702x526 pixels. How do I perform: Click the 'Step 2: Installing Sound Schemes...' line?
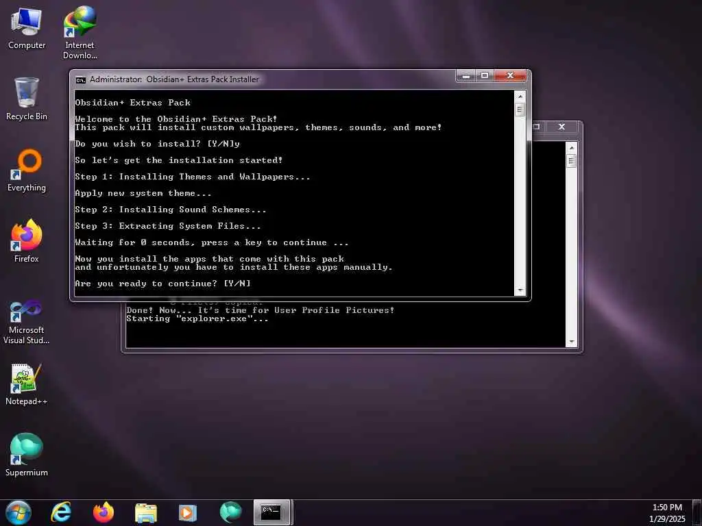coord(171,210)
